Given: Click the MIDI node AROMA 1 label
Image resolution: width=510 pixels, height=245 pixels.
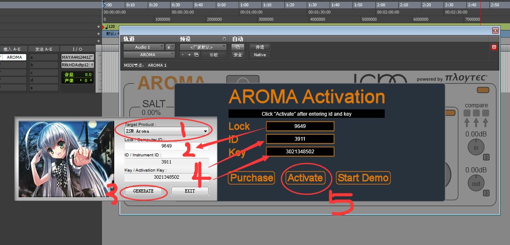Looking at the screenshot, I should point(157,65).
